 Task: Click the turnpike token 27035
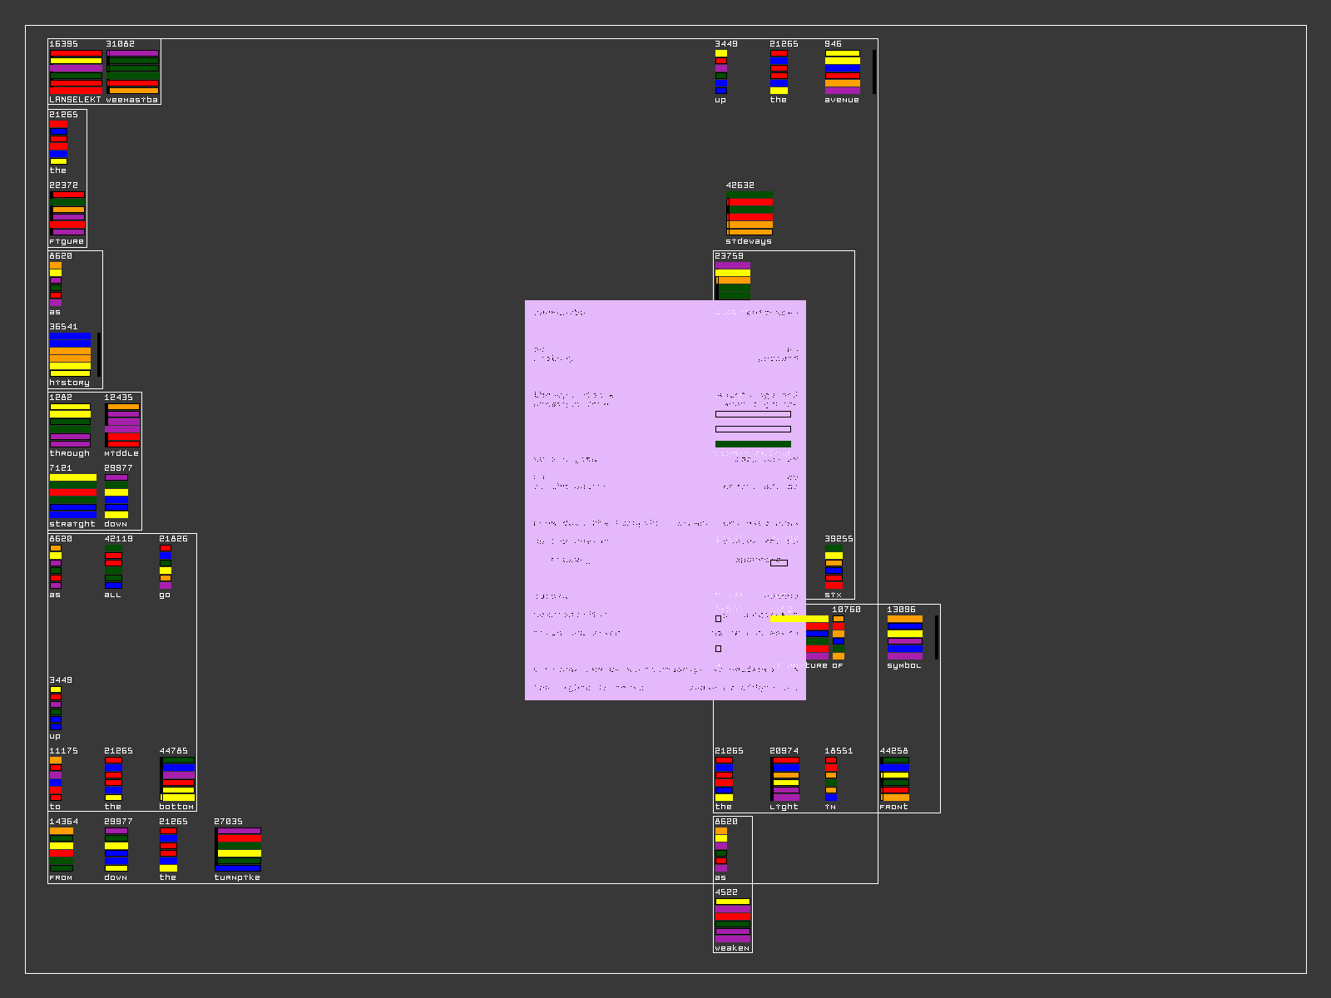click(x=238, y=849)
